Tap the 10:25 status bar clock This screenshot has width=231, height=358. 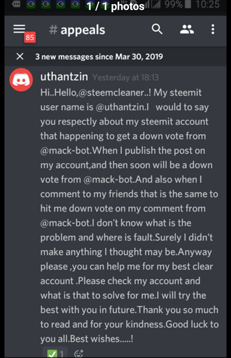click(x=208, y=4)
